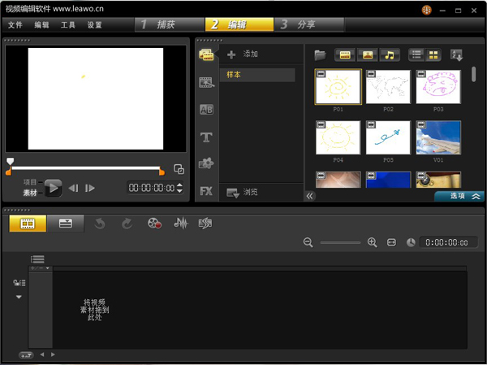Open the record/capture option reel icon
This screenshot has height=365, width=487.
154,223
